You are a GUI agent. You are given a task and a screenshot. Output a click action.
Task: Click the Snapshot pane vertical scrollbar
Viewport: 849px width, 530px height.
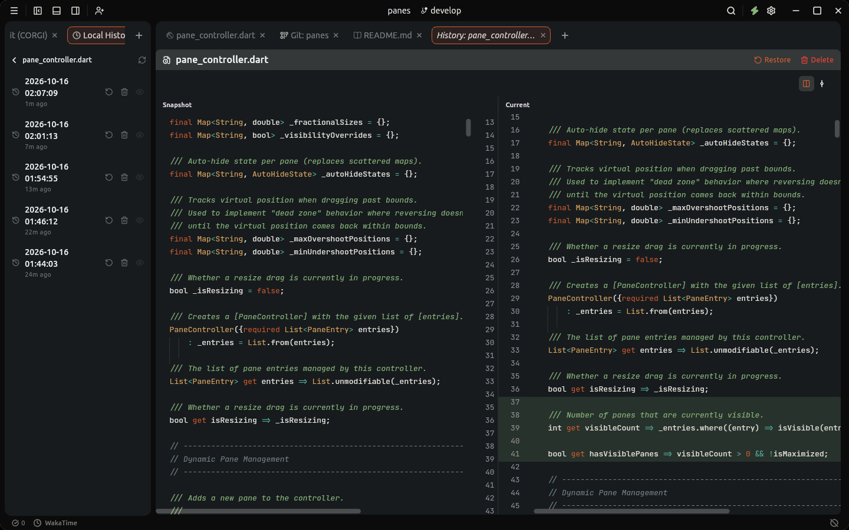[468, 127]
